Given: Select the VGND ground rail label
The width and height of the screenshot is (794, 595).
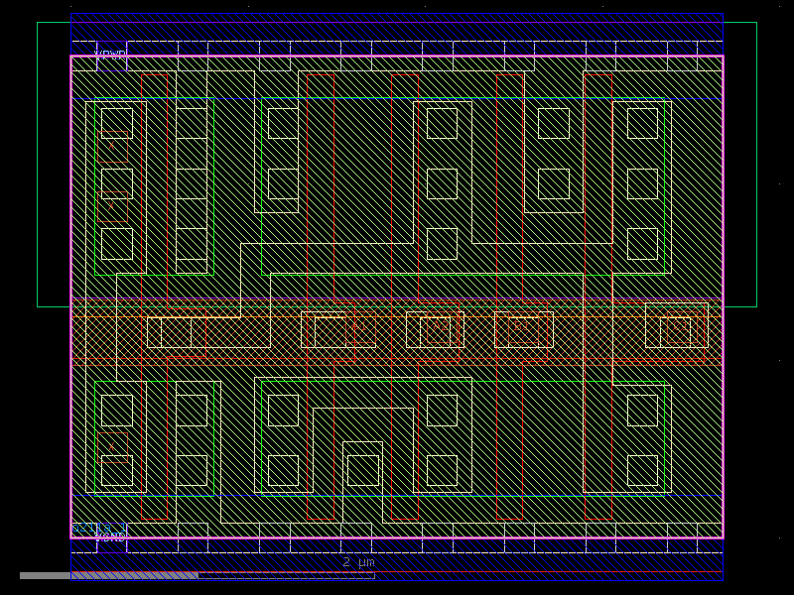Looking at the screenshot, I should tap(111, 536).
